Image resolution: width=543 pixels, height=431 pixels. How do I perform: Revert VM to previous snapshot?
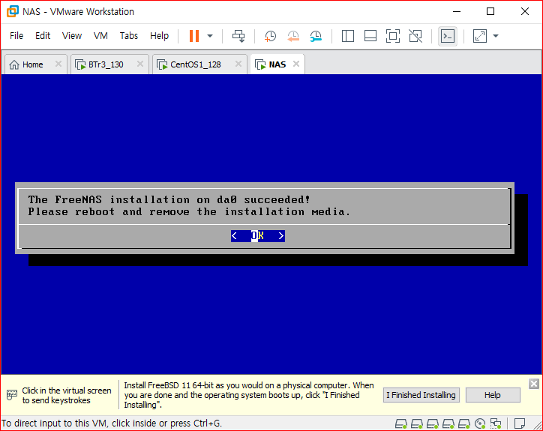pyautogui.click(x=293, y=36)
